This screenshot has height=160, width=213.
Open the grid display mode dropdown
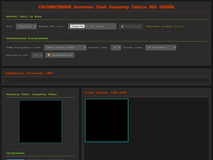(65, 47)
